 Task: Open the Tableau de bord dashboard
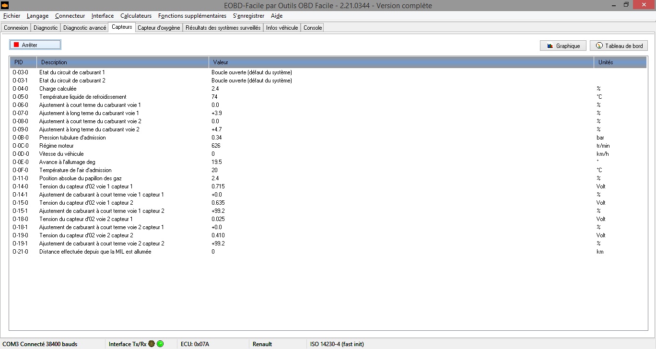[619, 46]
